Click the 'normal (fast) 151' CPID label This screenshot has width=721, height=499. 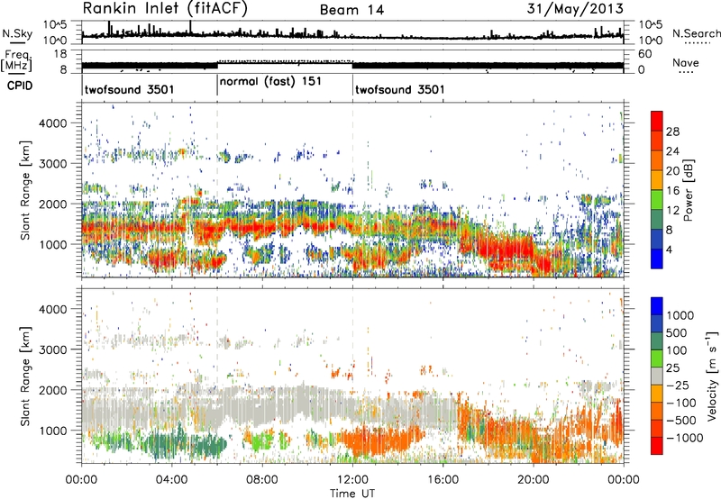coord(271,82)
